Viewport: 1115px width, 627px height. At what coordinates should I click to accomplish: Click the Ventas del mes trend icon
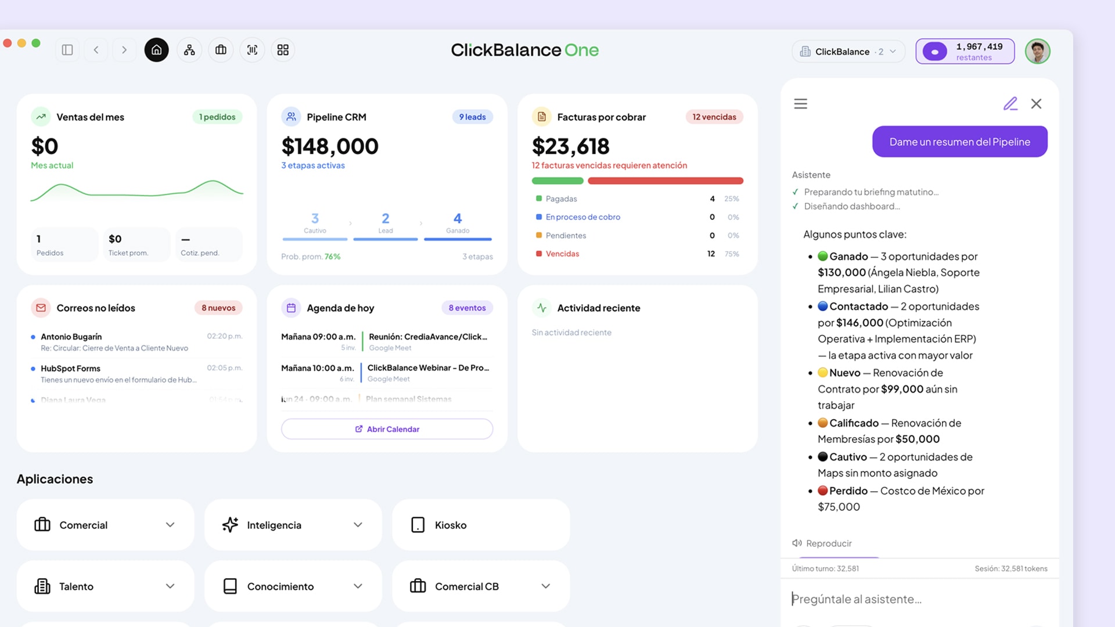[x=41, y=117]
